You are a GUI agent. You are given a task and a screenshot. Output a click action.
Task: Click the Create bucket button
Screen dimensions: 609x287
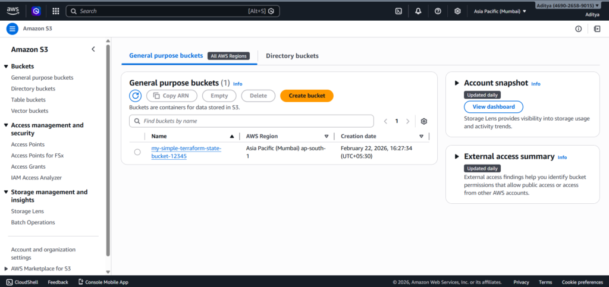(x=306, y=96)
